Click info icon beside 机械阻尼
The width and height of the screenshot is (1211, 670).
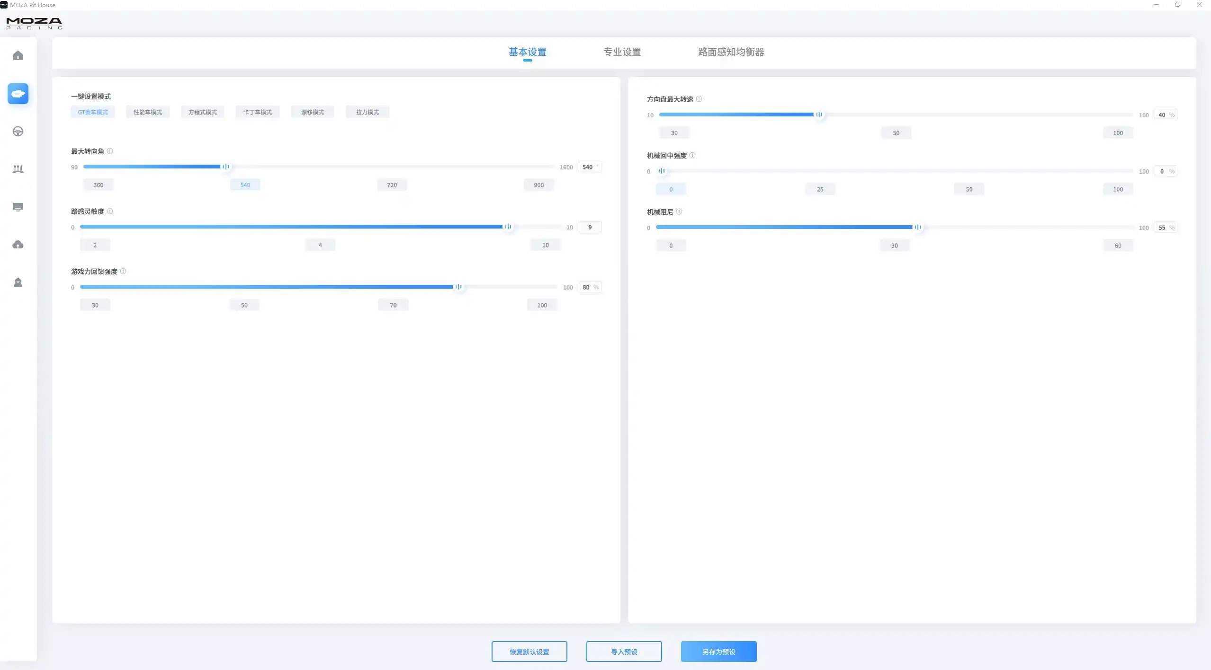(x=679, y=212)
